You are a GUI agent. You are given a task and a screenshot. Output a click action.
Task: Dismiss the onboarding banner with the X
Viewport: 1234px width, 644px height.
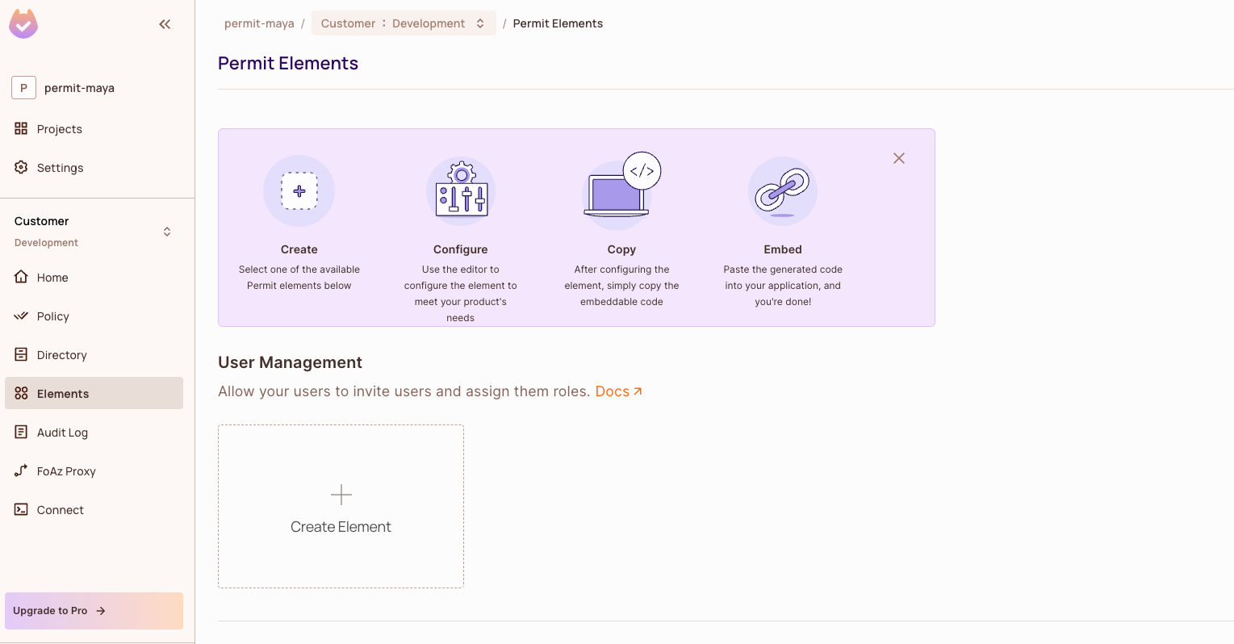pos(898,158)
